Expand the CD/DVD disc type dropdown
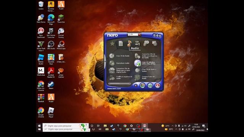This screenshot has width=244, height=137. [140, 35]
